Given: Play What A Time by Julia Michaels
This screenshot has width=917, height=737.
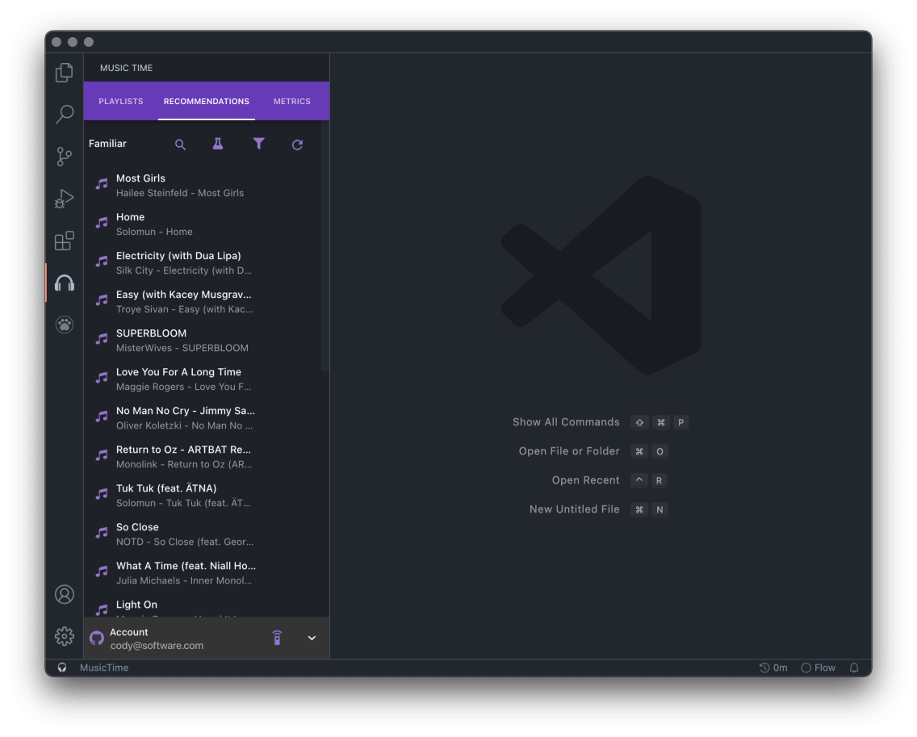Looking at the screenshot, I should pos(203,572).
